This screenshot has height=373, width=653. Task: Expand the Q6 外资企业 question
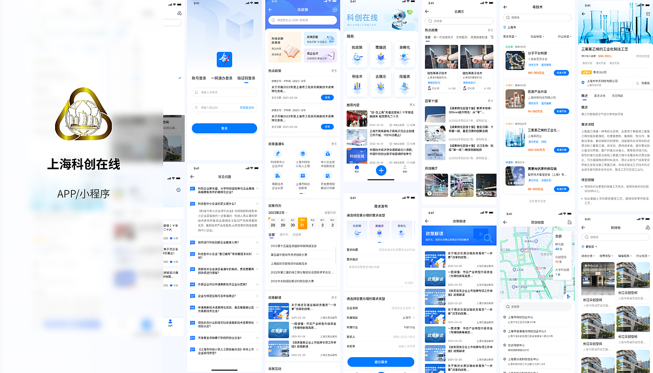257,285
